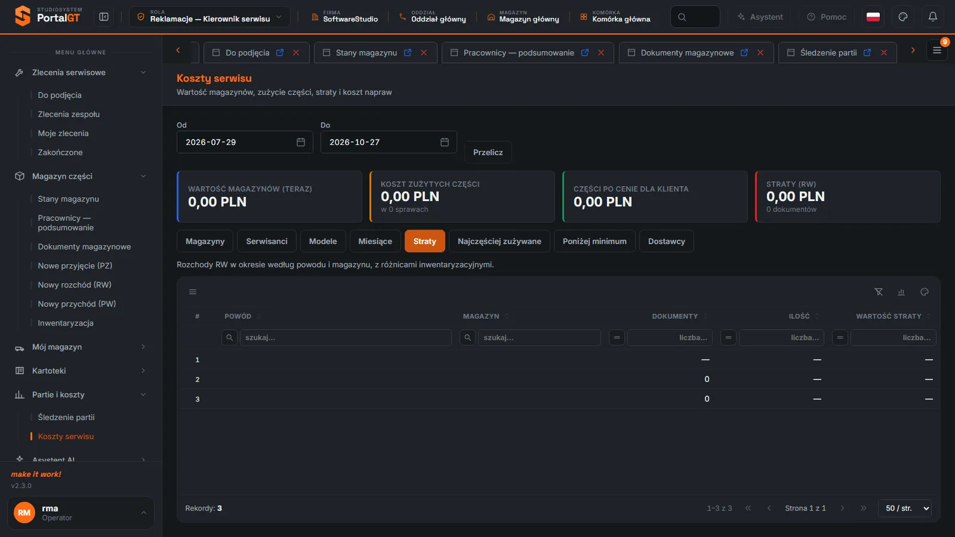Expand the Kartoteki menu group
The height and width of the screenshot is (537, 955).
click(81, 371)
